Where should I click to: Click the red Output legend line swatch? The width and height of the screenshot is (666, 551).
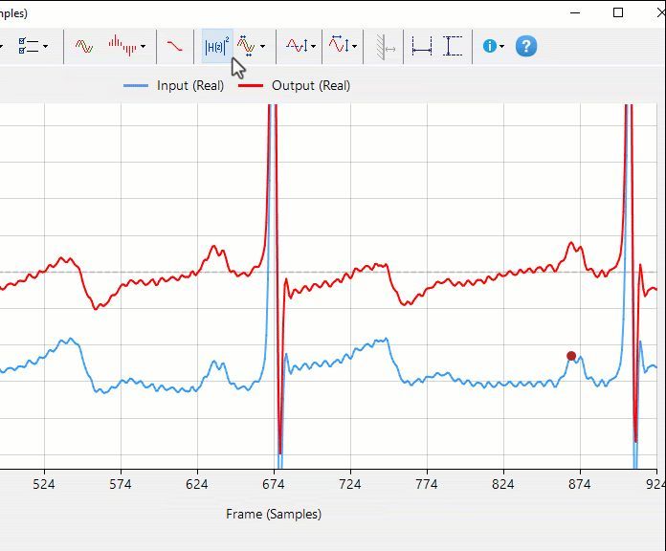(251, 86)
